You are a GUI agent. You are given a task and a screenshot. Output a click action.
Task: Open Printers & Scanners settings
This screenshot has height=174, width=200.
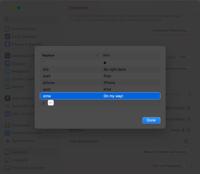(x=25, y=168)
